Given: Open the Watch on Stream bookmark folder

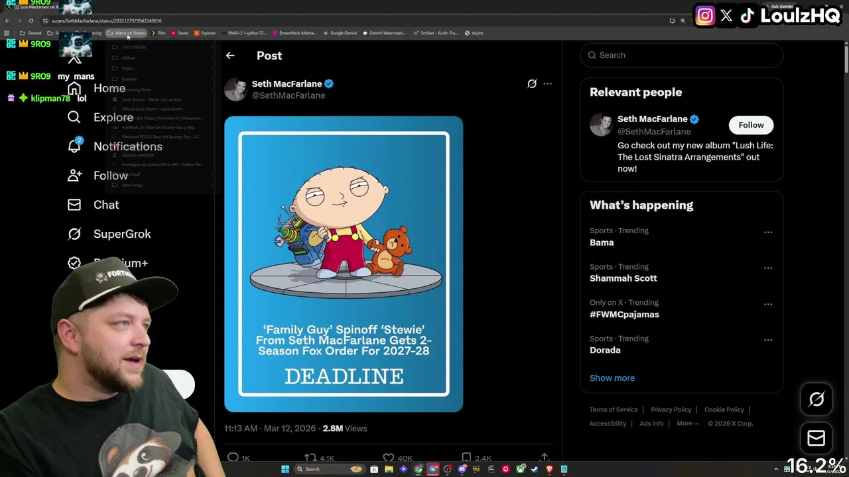Looking at the screenshot, I should [x=127, y=33].
